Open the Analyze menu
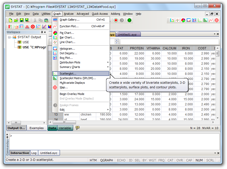Screen dimensions: 227x169 pyautogui.click(x=69, y=14)
